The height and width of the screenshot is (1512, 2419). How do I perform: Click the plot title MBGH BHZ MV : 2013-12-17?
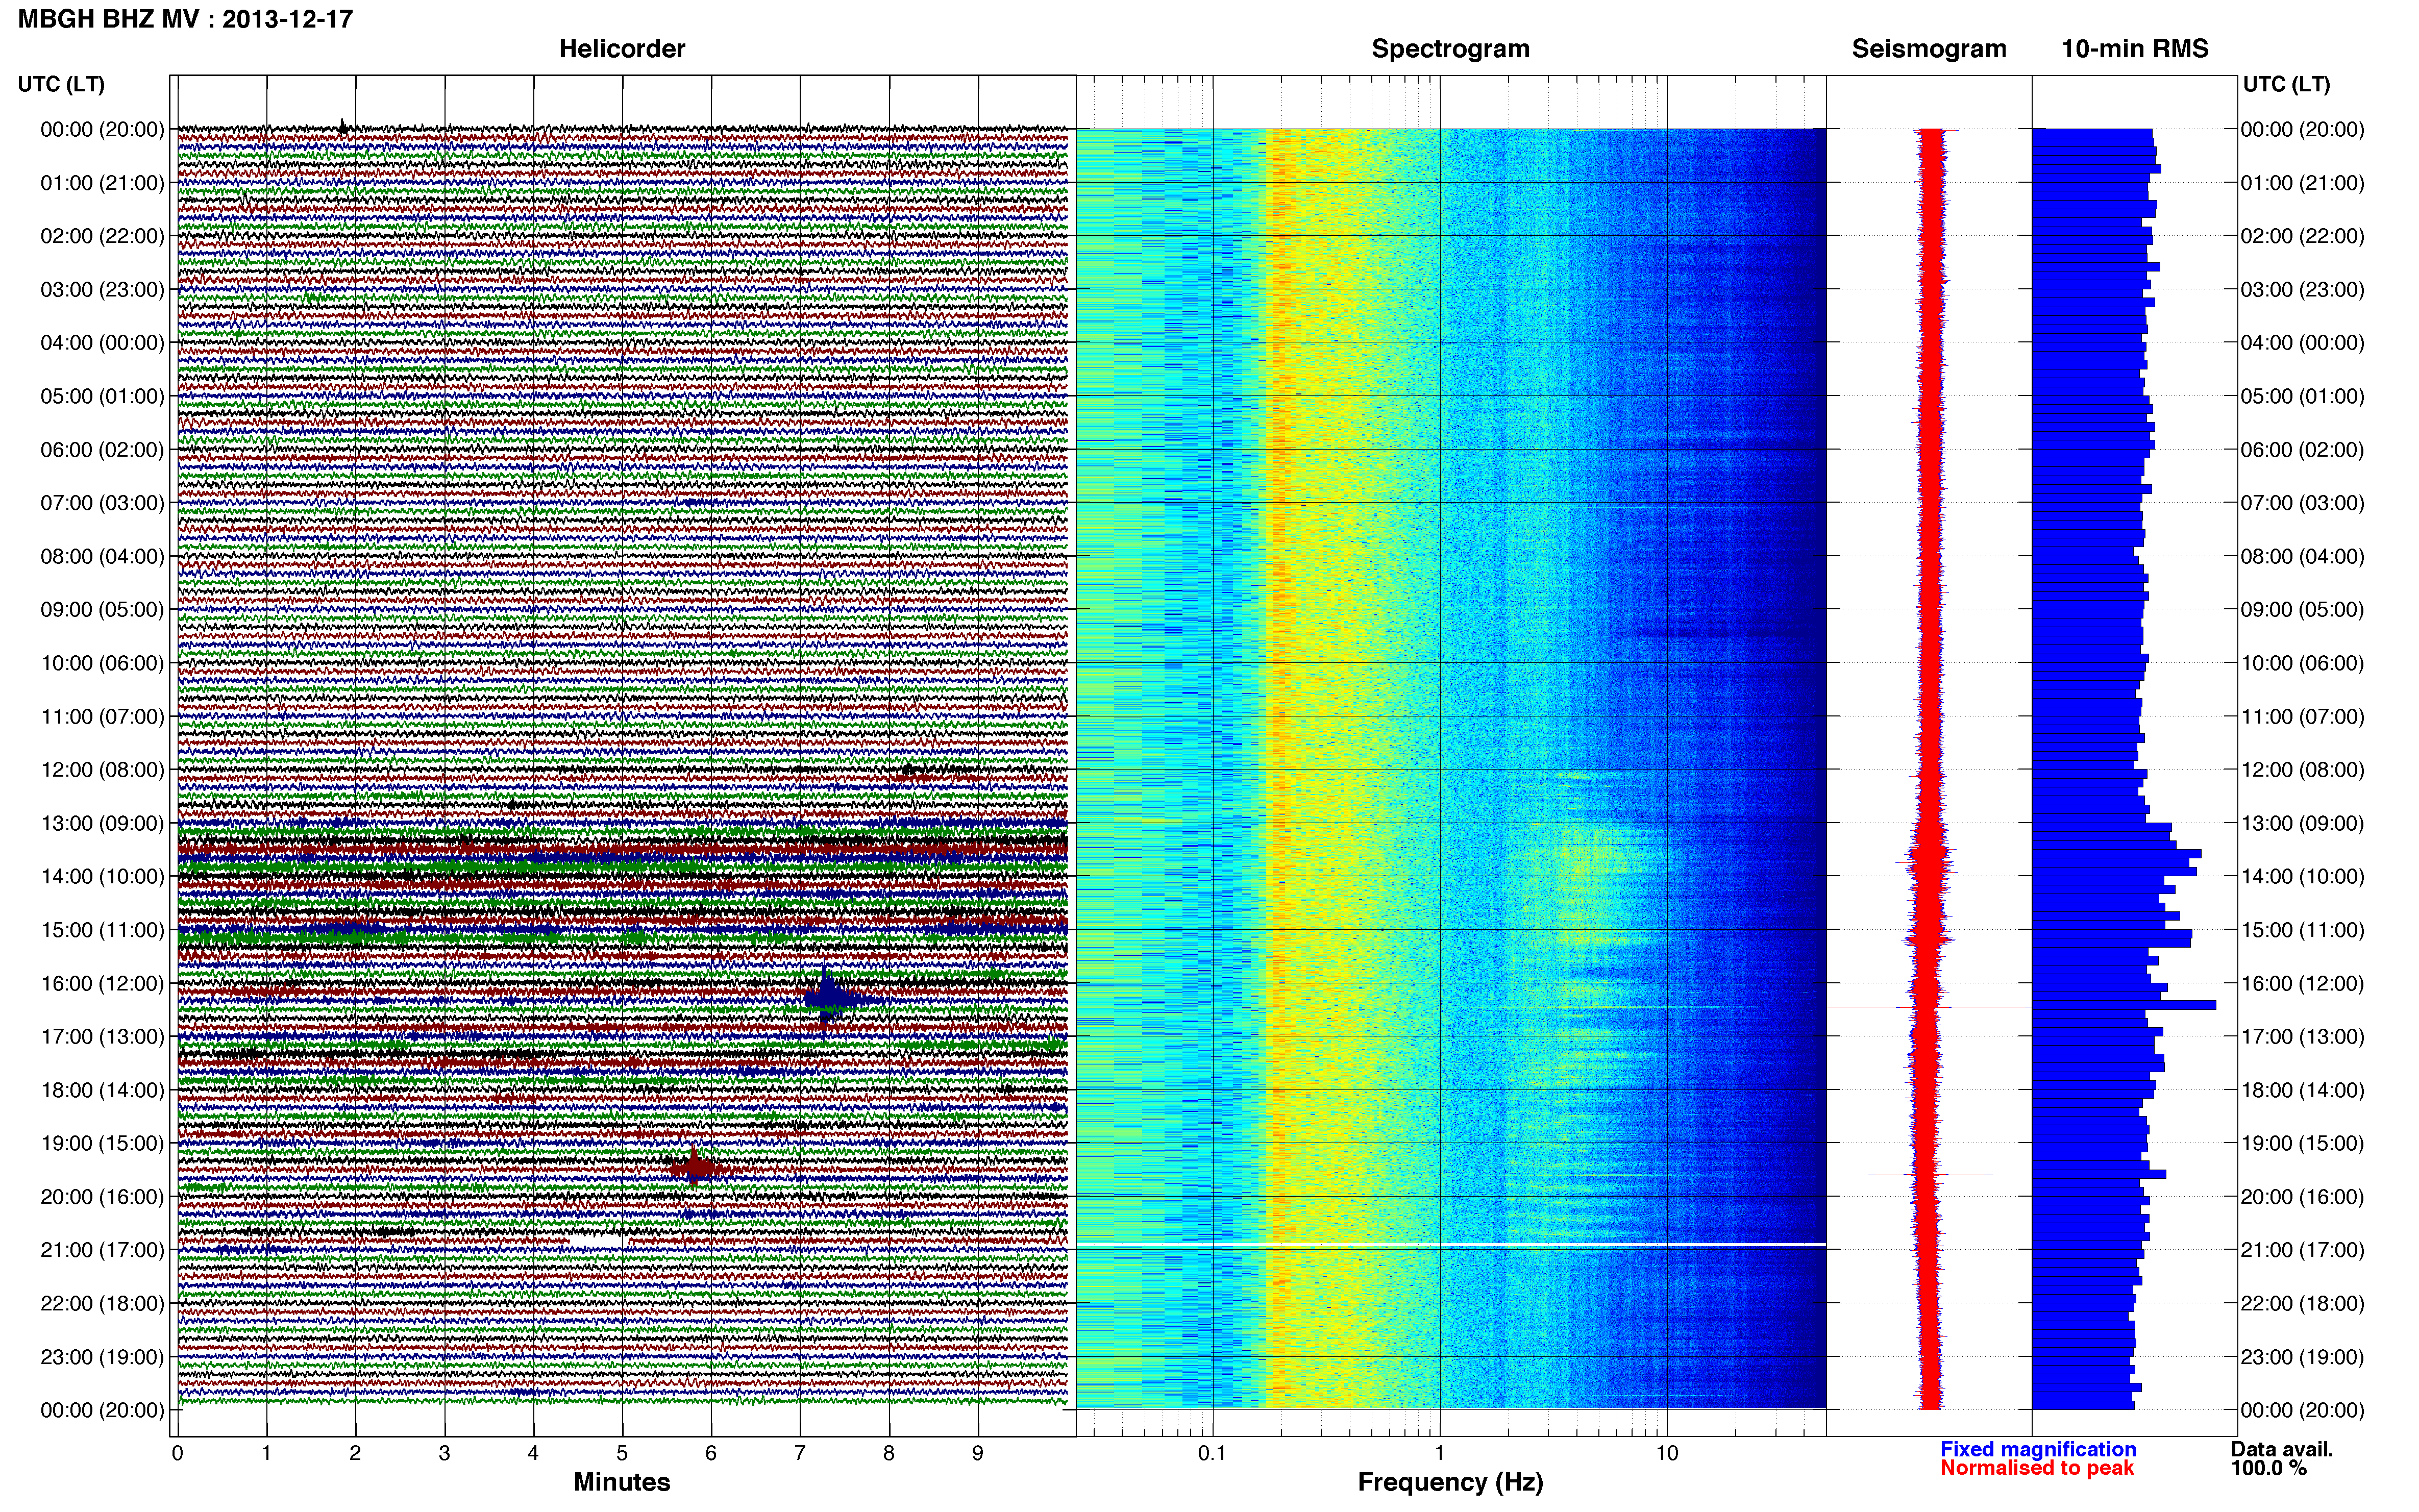click(x=186, y=19)
